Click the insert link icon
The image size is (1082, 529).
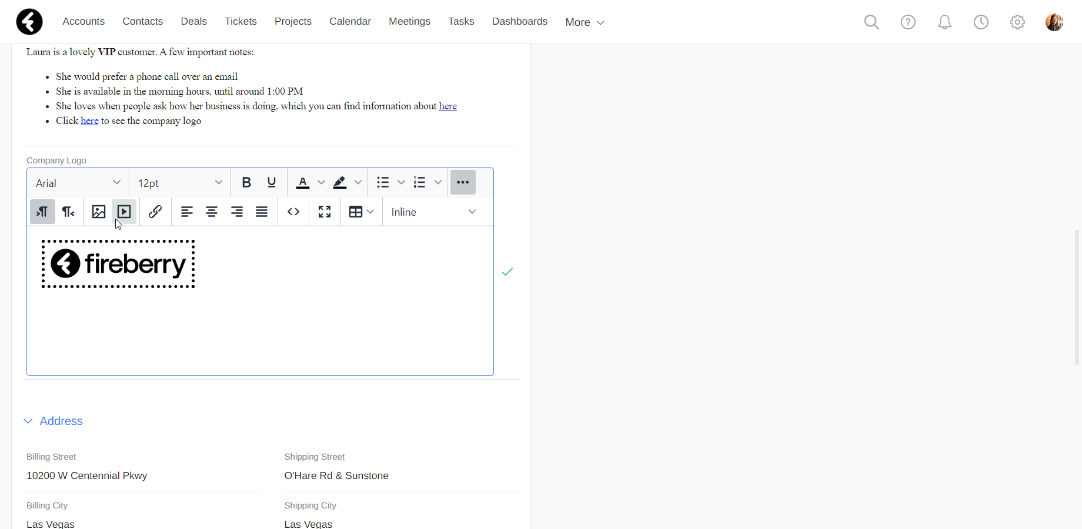tap(155, 212)
